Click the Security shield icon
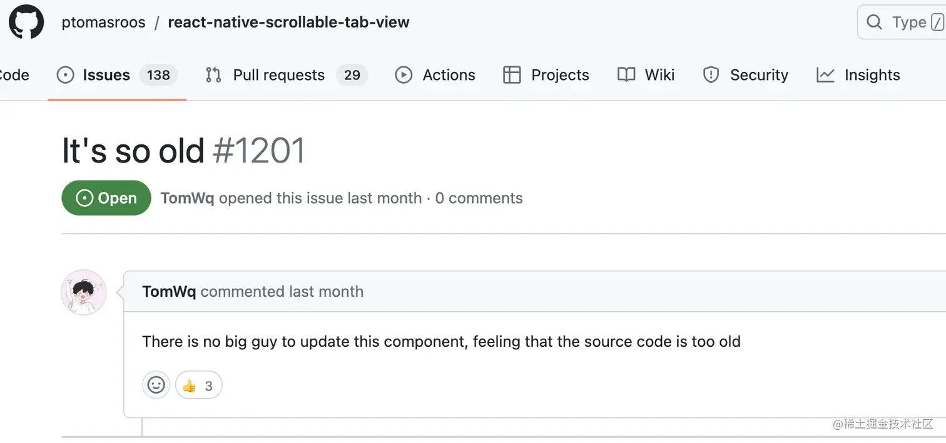 tap(711, 75)
